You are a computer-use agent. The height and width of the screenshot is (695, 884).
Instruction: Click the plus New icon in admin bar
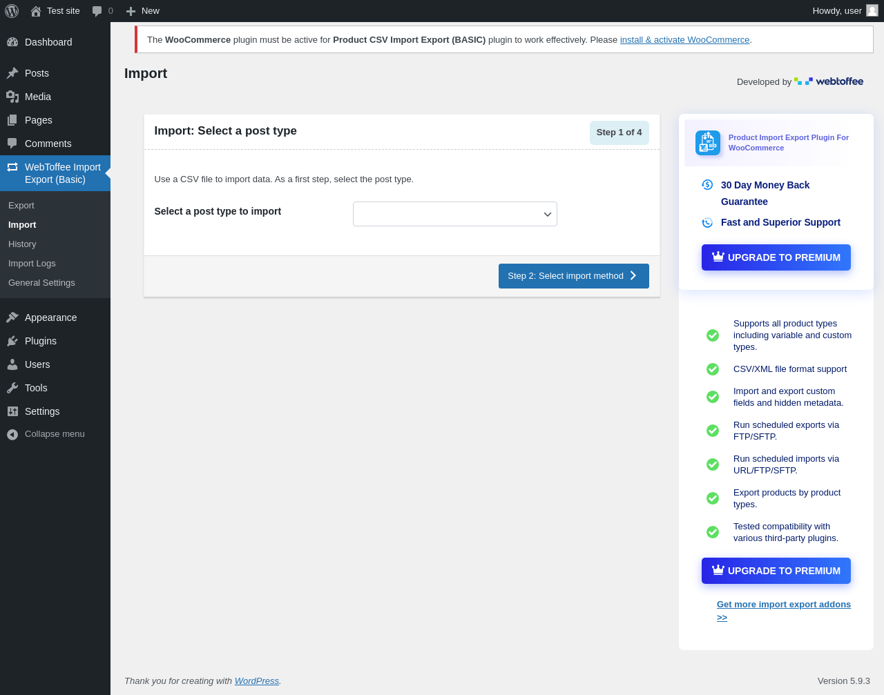(131, 11)
